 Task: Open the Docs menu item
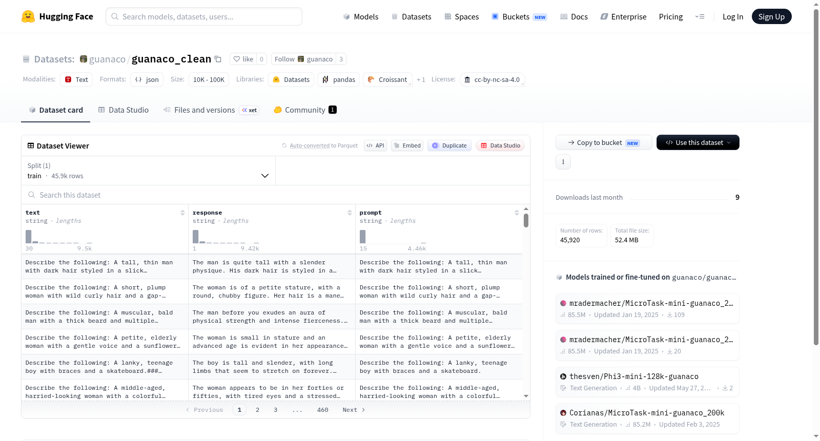pyautogui.click(x=574, y=16)
